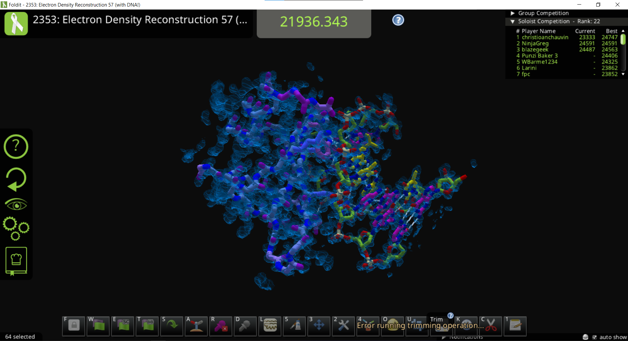Select the blue Move arrows tool
Image resolution: width=628 pixels, height=341 pixels.
[x=319, y=326]
